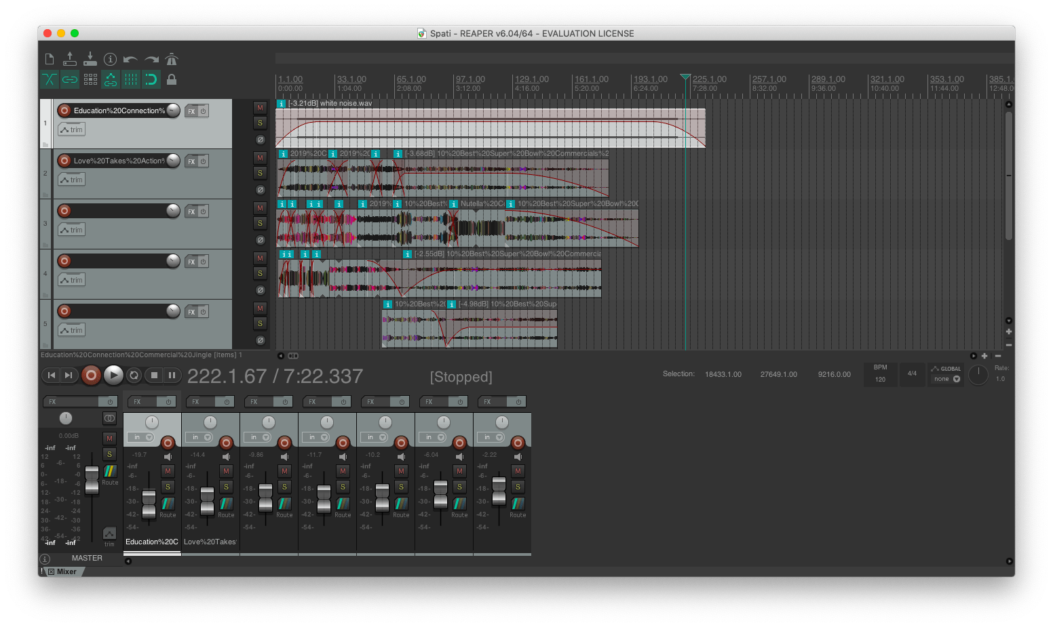
Task: Click the transport Stop button
Action: (x=154, y=375)
